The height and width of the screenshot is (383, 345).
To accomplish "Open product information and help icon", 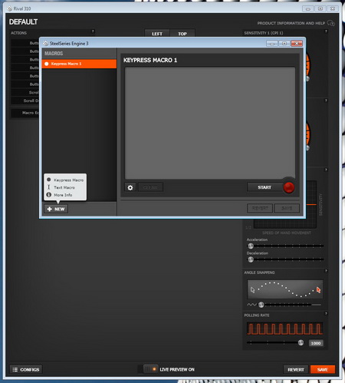I will click(x=331, y=23).
